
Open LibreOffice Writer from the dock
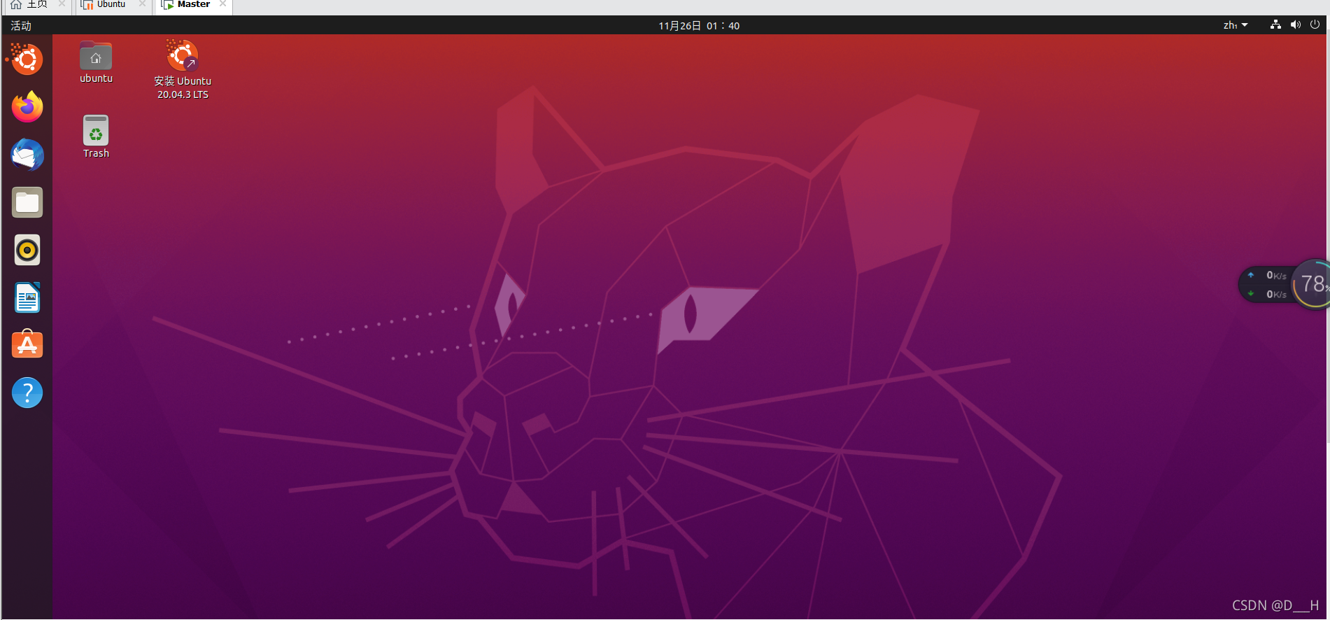click(x=27, y=297)
